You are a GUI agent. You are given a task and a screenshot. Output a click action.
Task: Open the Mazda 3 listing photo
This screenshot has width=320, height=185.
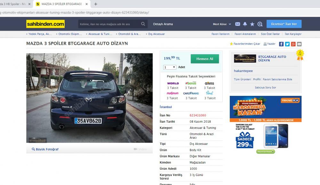point(89,98)
